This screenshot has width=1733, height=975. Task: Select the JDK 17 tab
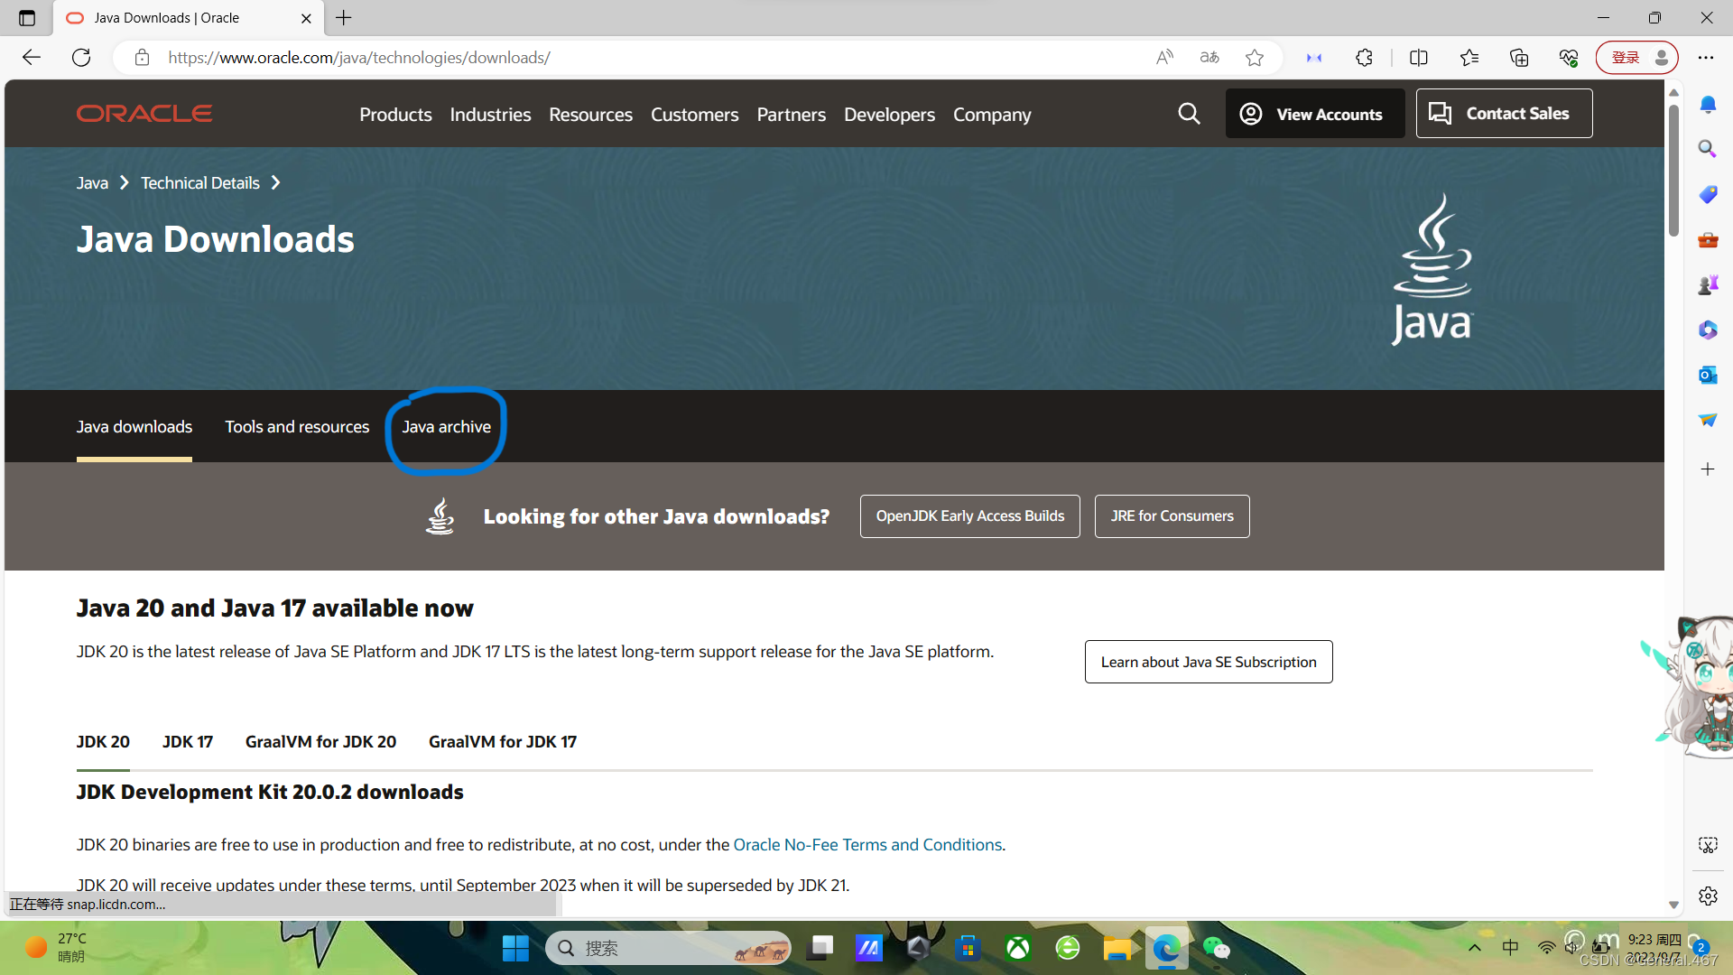tap(188, 741)
